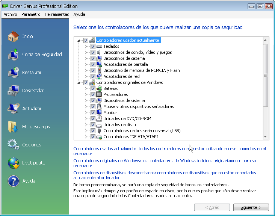Viewport: 275px width, 216px height.
Task: Select the sound devices speaker icon
Action: pyautogui.click(x=99, y=52)
